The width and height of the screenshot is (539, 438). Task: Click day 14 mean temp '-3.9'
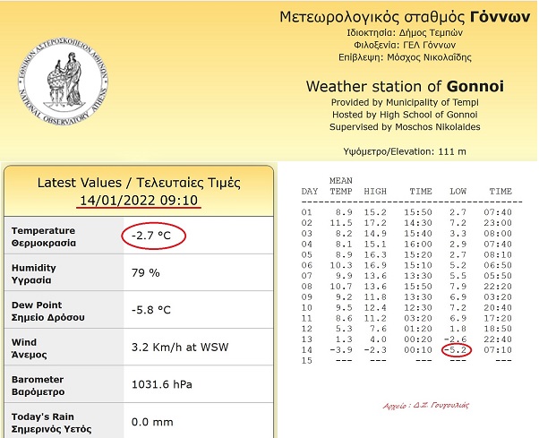(x=340, y=350)
